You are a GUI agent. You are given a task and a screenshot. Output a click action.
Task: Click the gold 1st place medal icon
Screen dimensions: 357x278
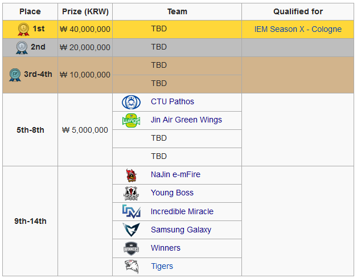click(23, 30)
